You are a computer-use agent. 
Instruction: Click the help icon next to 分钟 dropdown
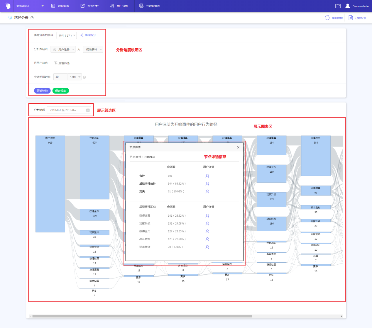tap(84, 77)
